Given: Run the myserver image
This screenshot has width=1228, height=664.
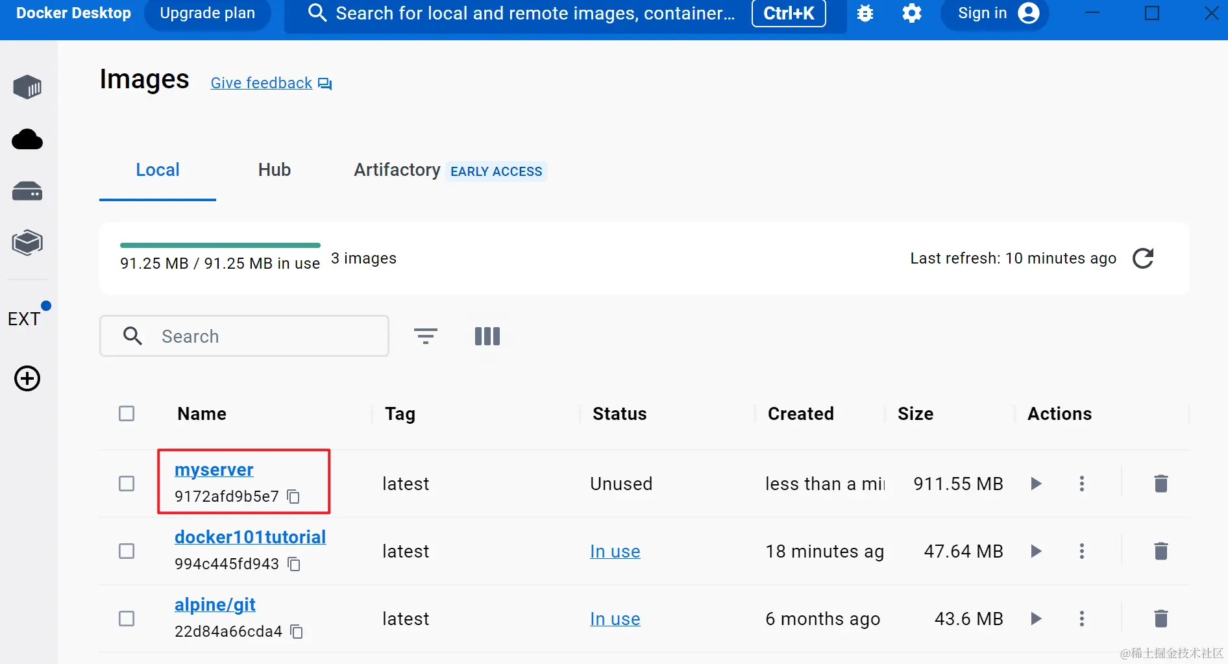Looking at the screenshot, I should click(x=1036, y=484).
